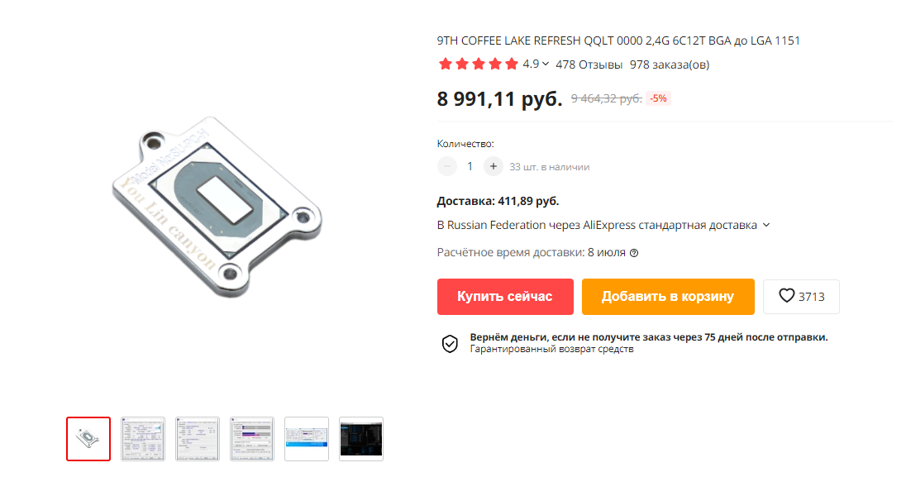
Task: Expand the 4.9 rating breakdown chevron
Action: coord(546,64)
